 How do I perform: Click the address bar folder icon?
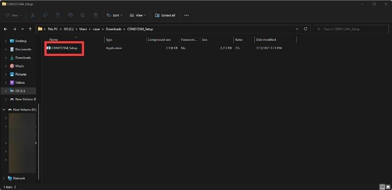pos(40,29)
